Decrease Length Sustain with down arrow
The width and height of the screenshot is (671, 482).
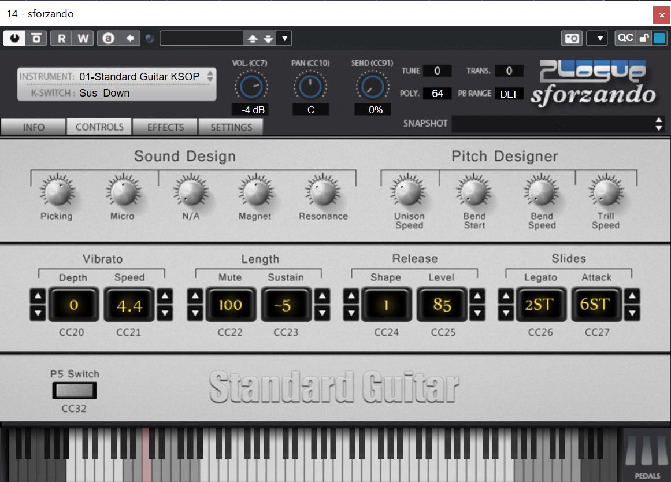(322, 313)
